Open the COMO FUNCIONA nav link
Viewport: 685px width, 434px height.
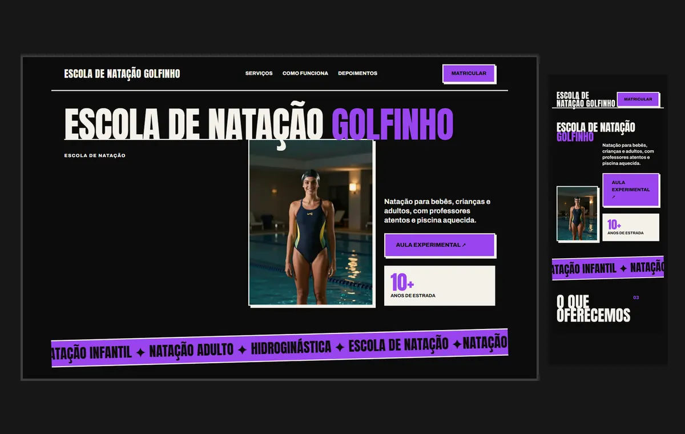pos(305,73)
